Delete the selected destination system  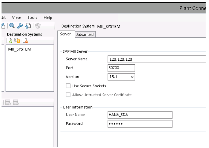click(x=25, y=41)
